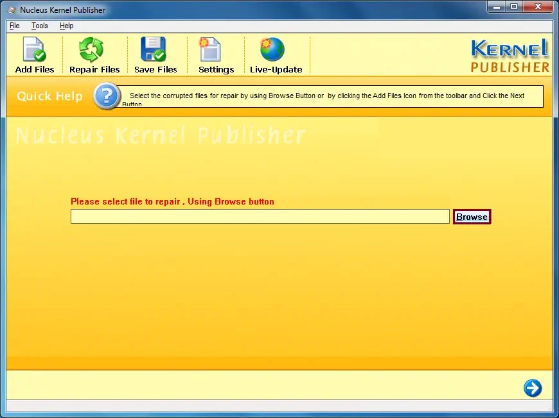Click the 'Please select file to repair' label
559x418 pixels.
point(173,201)
